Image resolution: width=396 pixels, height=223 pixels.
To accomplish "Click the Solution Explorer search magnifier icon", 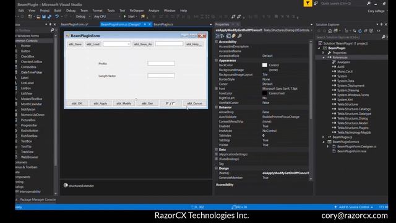I will coord(384,37).
